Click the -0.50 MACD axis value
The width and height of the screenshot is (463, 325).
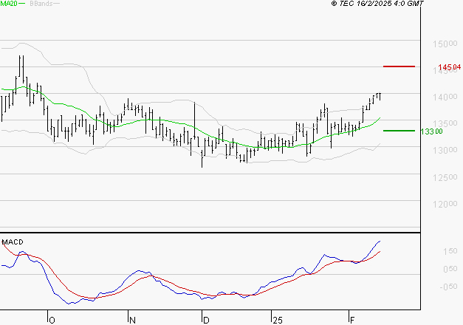point(448,287)
